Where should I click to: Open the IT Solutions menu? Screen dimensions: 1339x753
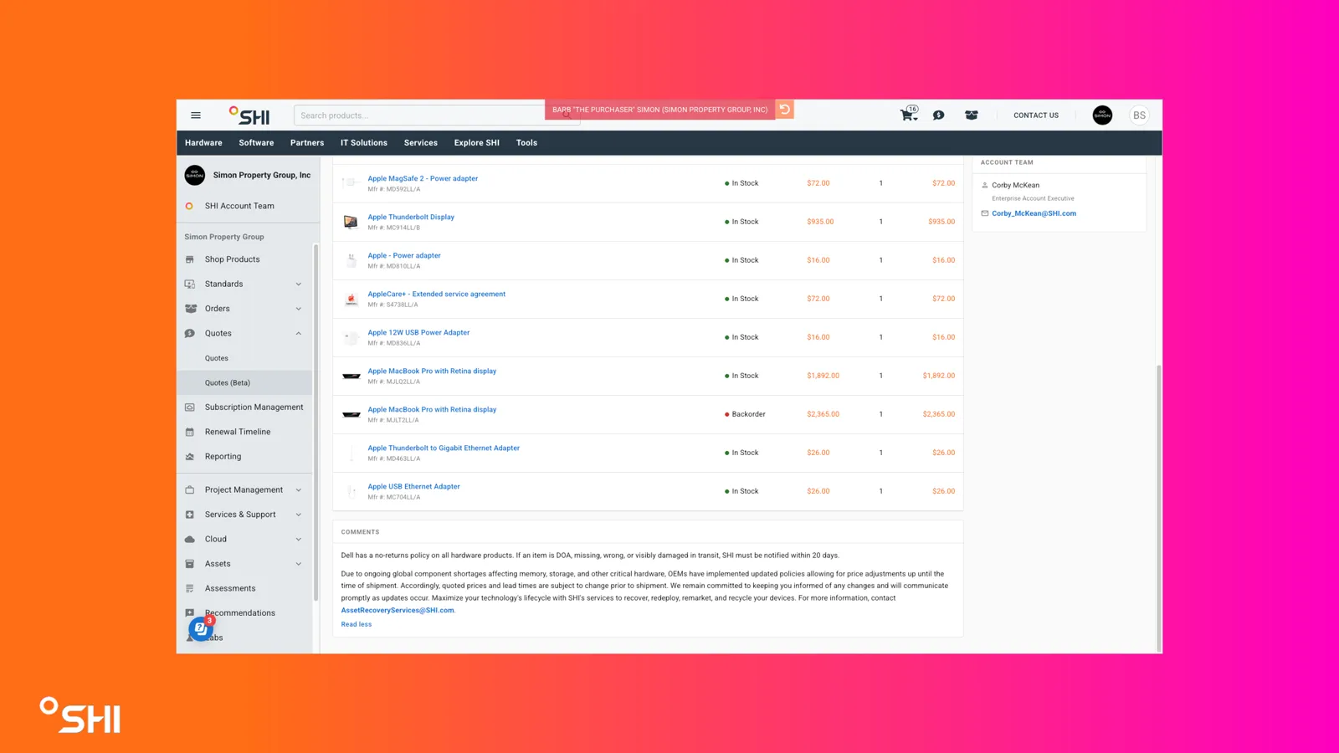(x=364, y=143)
